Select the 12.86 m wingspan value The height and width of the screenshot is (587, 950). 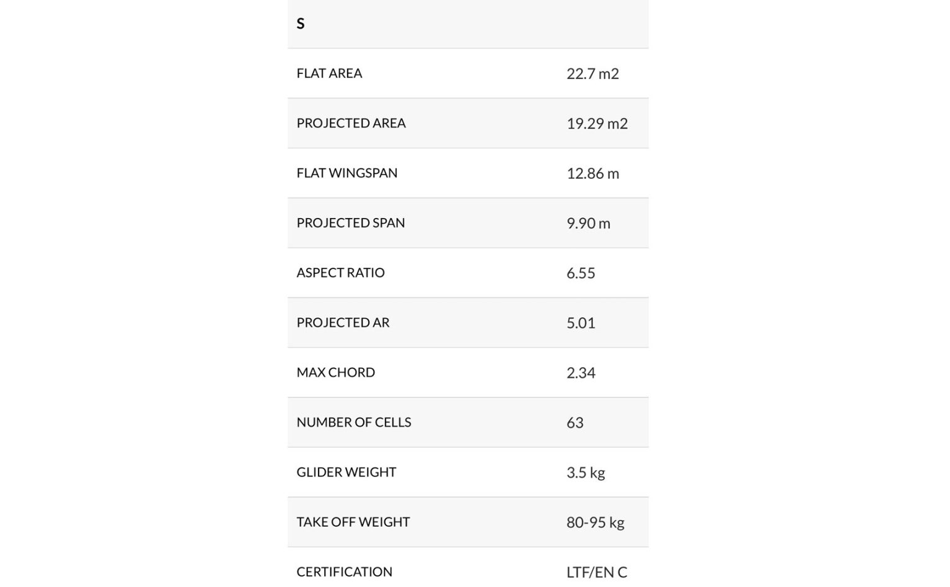click(x=592, y=173)
